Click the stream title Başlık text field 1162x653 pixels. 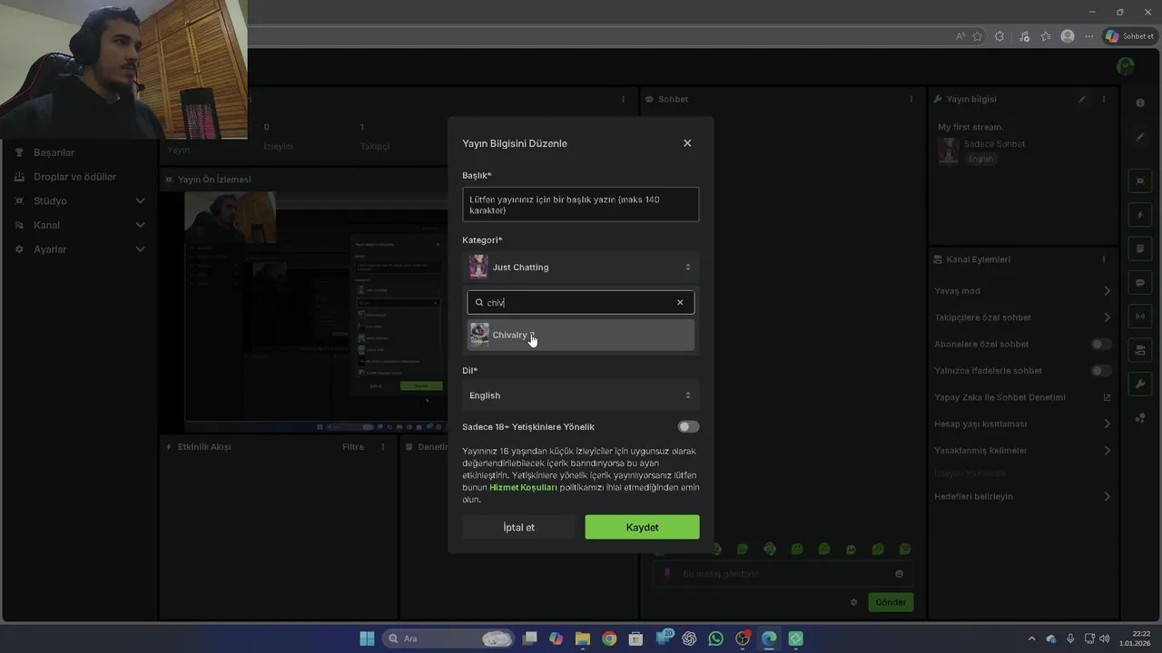[581, 205]
